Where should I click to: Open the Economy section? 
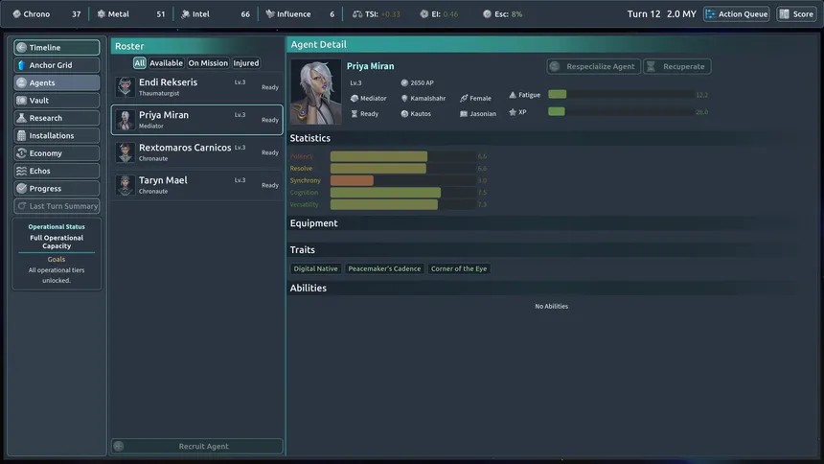click(57, 153)
